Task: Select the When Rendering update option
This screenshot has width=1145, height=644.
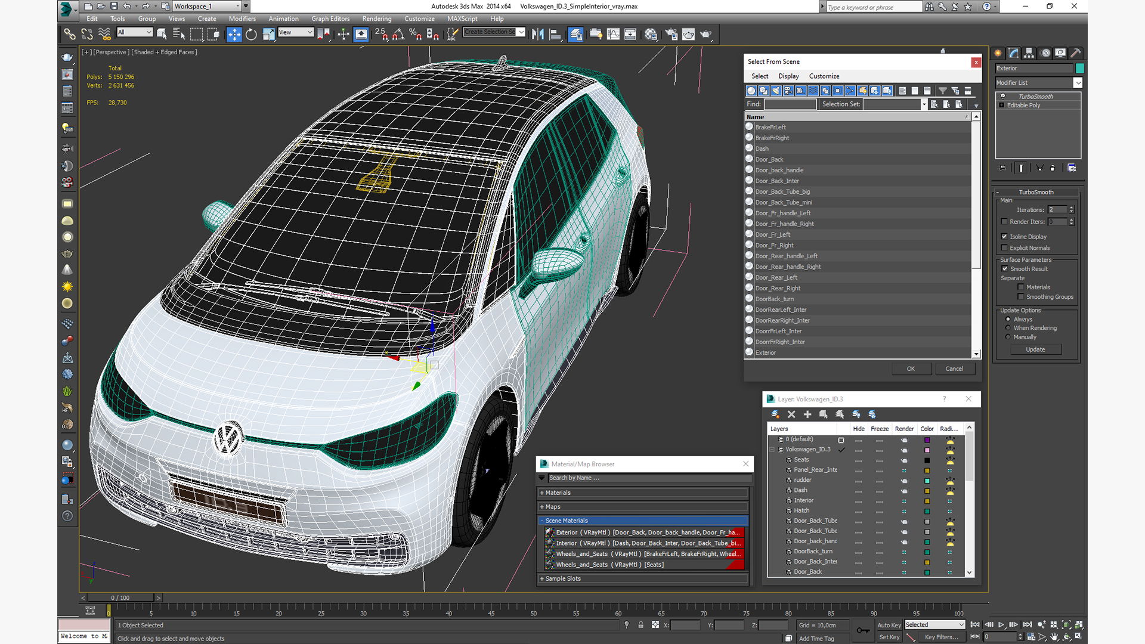Action: (x=1008, y=328)
